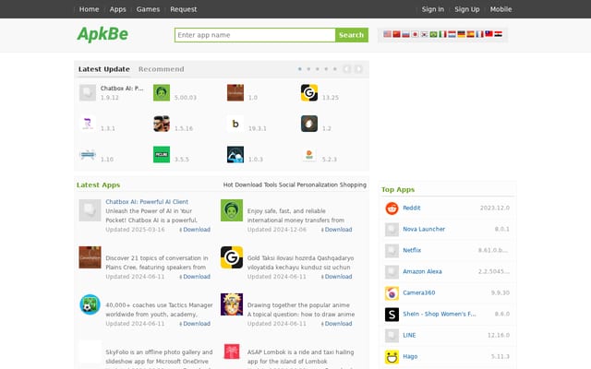Open the ASAP Lombok red app icon
This screenshot has height=369, width=591.
[x=232, y=351]
